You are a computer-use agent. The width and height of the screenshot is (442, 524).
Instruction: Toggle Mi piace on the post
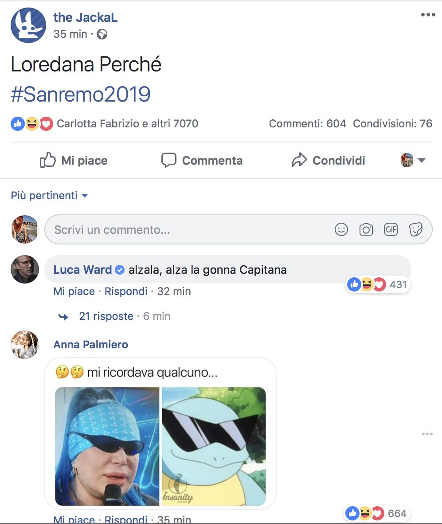point(74,161)
